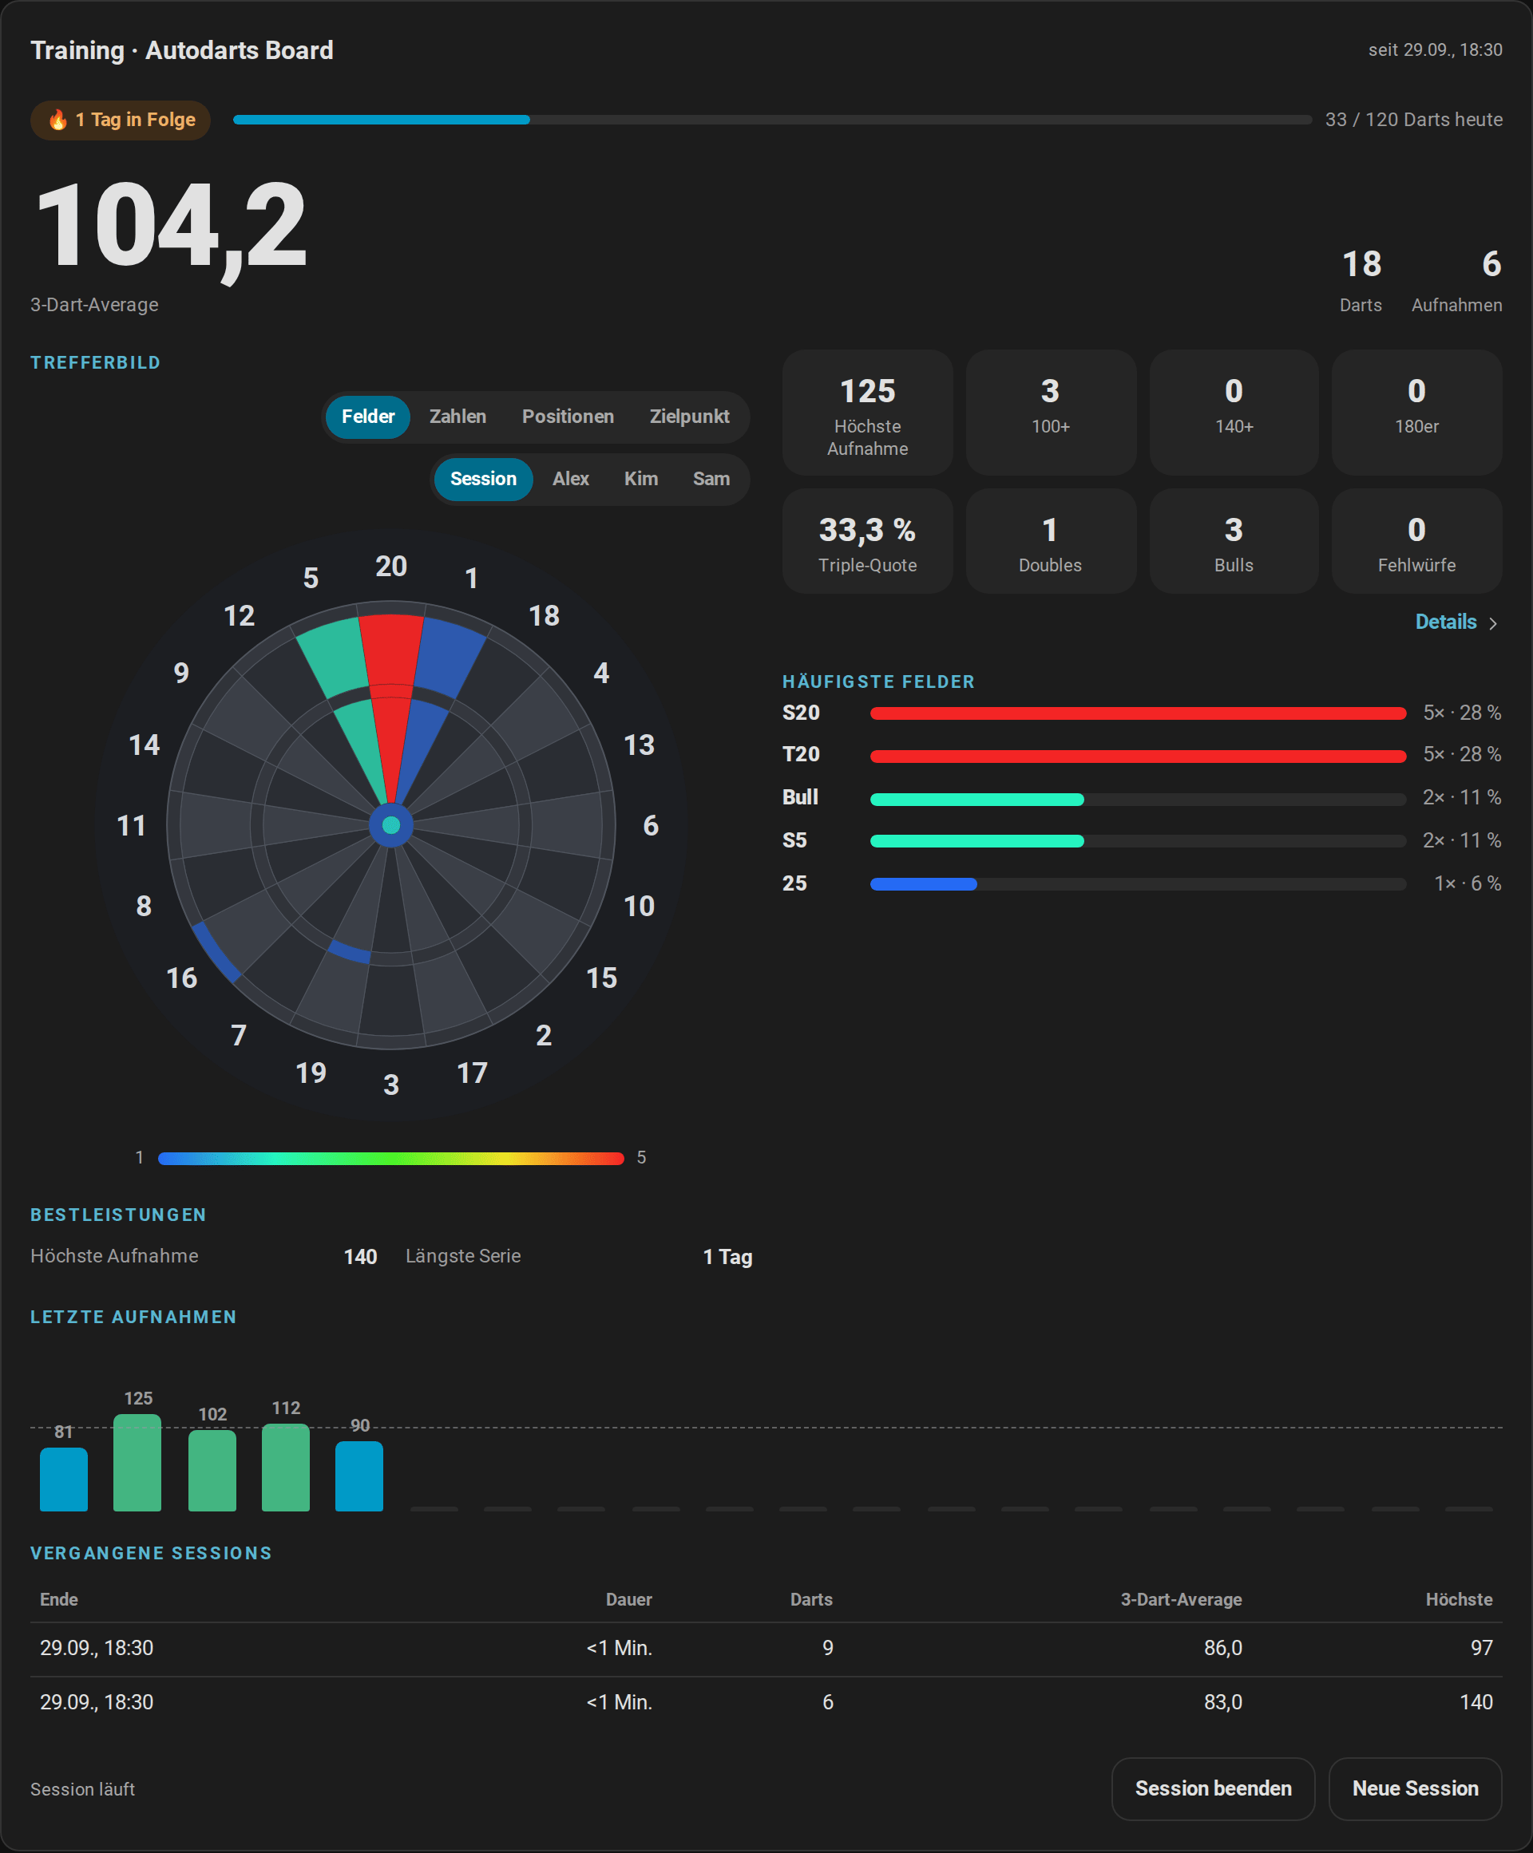Filter hit map by Sam
This screenshot has height=1853, width=1533.
coord(711,479)
